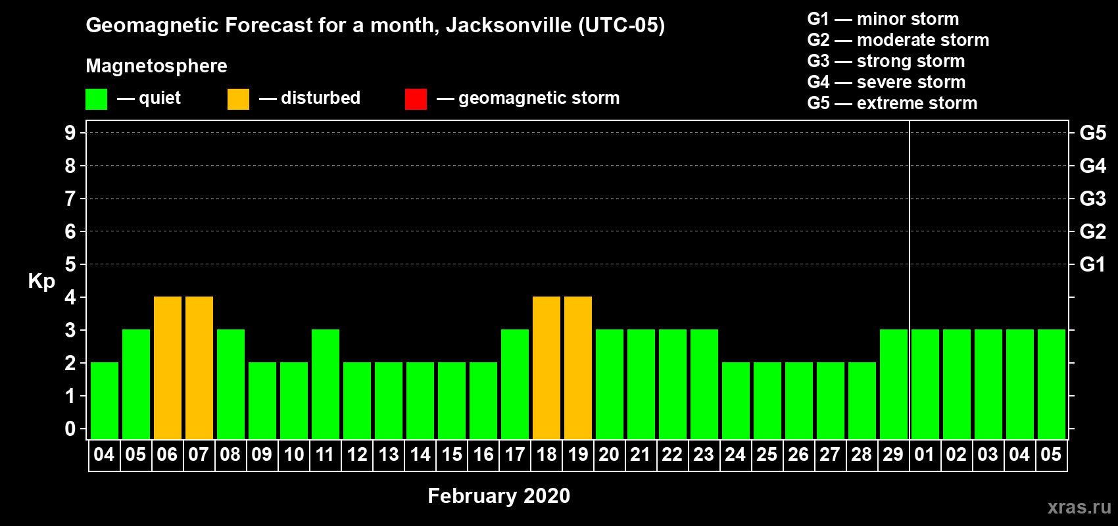Click the date label '01' after 29 February

point(925,455)
